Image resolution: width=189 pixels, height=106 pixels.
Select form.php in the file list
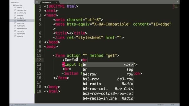click(20, 16)
